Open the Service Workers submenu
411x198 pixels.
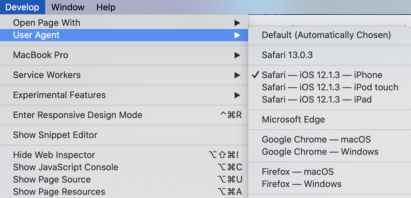click(124, 75)
